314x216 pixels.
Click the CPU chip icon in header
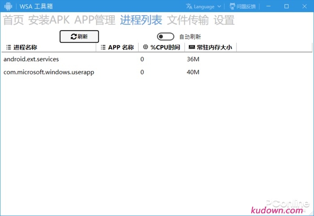(x=145, y=47)
